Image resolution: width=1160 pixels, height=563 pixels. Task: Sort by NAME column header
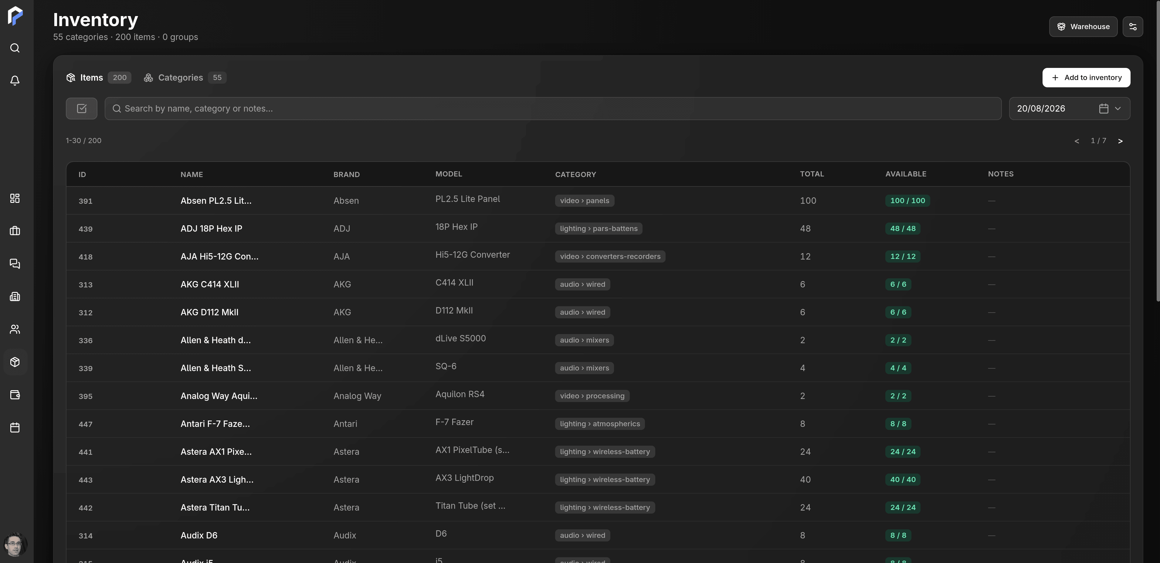192,174
